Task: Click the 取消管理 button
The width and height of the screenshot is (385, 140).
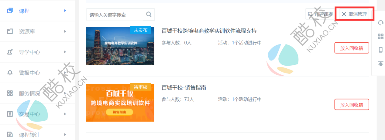Action: click(x=354, y=14)
